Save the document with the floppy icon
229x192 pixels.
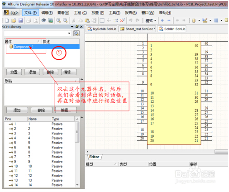pyautogui.click(x=21, y=20)
